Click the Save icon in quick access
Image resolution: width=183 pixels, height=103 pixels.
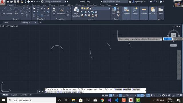(15, 1)
